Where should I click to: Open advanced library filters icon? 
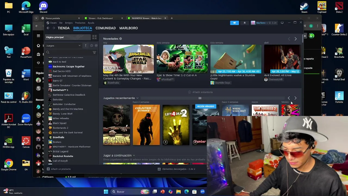point(94,52)
